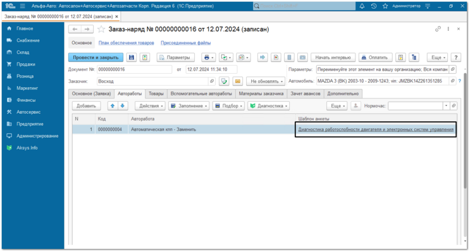The width and height of the screenshot is (470, 252).
Task: Open the reports dropdown icon in toolbar
Action: (244, 57)
